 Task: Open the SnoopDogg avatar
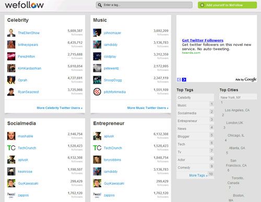[x=97, y=80]
